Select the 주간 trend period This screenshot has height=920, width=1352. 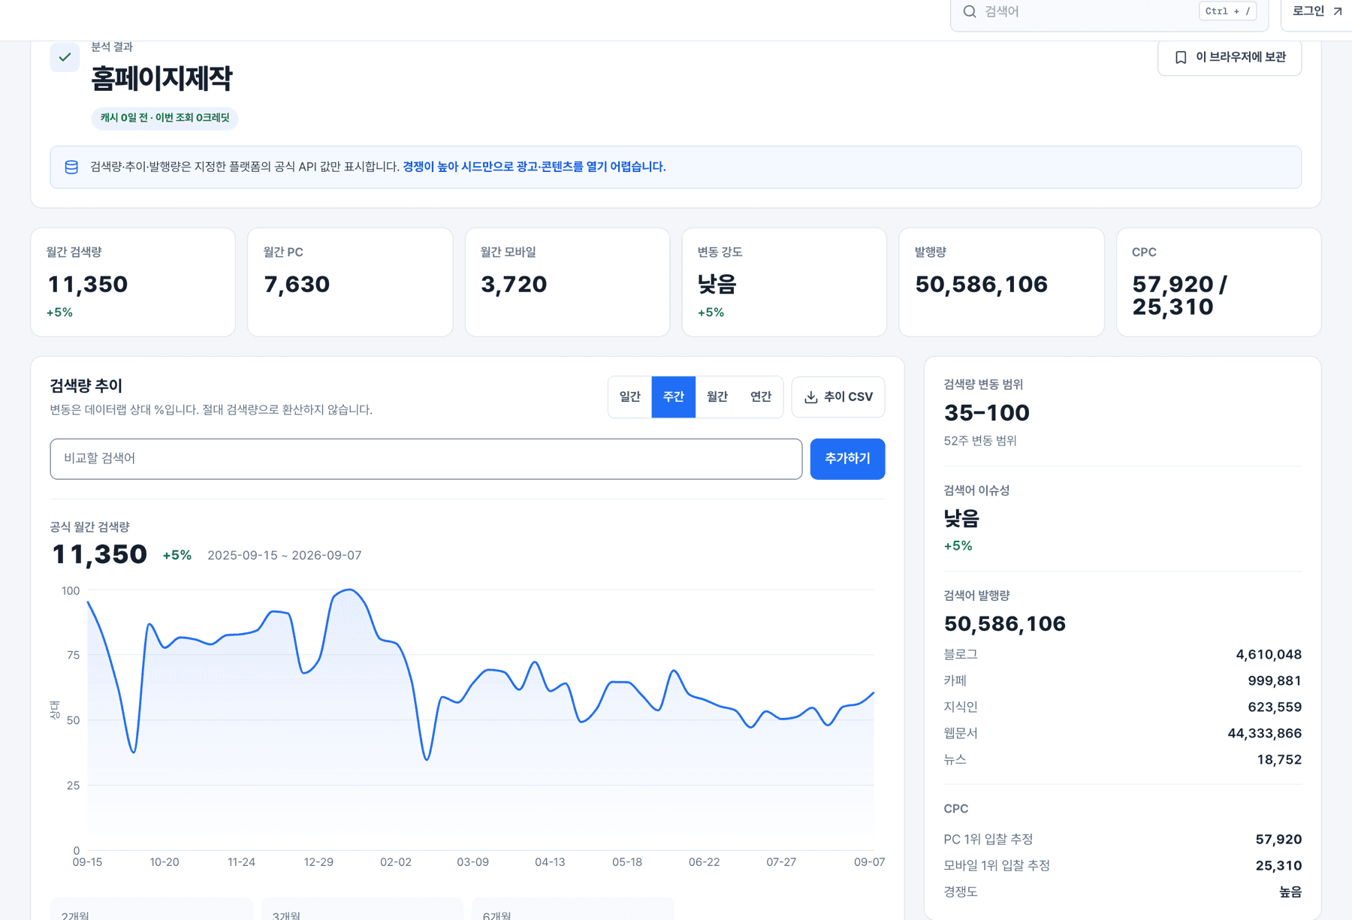[673, 397]
